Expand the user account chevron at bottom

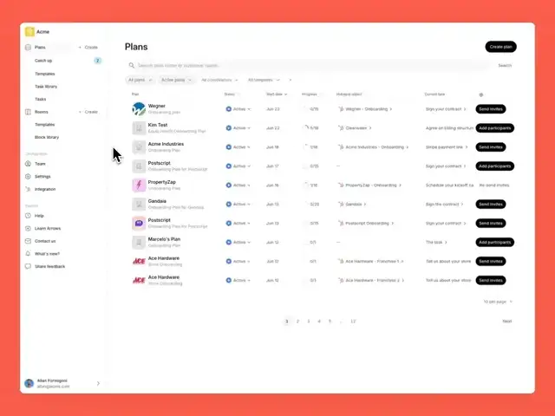pos(98,383)
